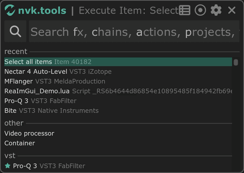Collapse the "other" section header
Viewport: 244px width, 173px height.
point(14,123)
